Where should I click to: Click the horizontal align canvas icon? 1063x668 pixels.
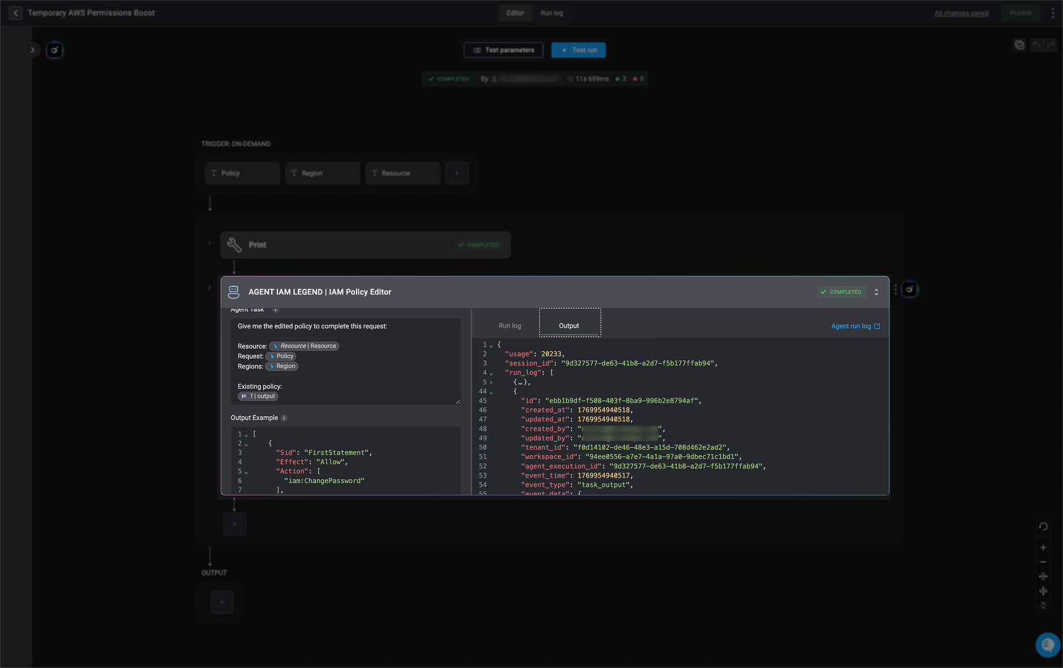1043,576
